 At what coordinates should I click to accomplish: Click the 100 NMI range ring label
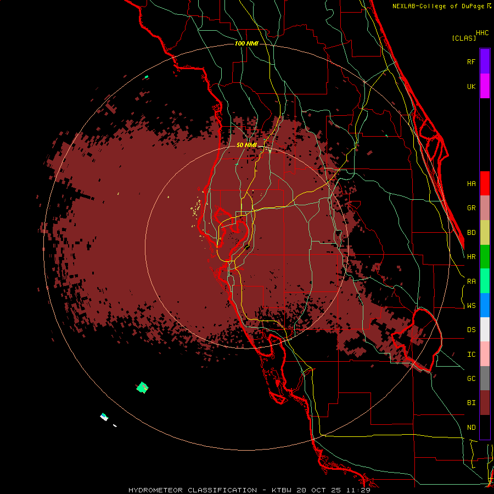coord(246,43)
